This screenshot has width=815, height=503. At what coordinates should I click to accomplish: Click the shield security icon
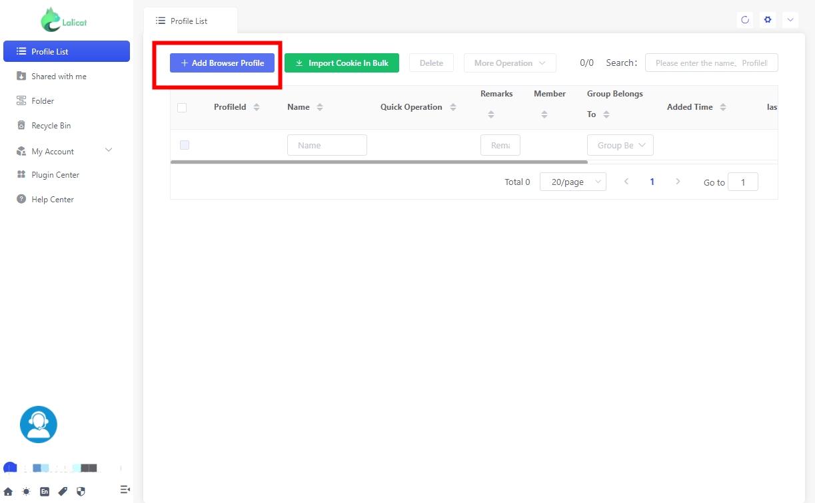point(81,492)
